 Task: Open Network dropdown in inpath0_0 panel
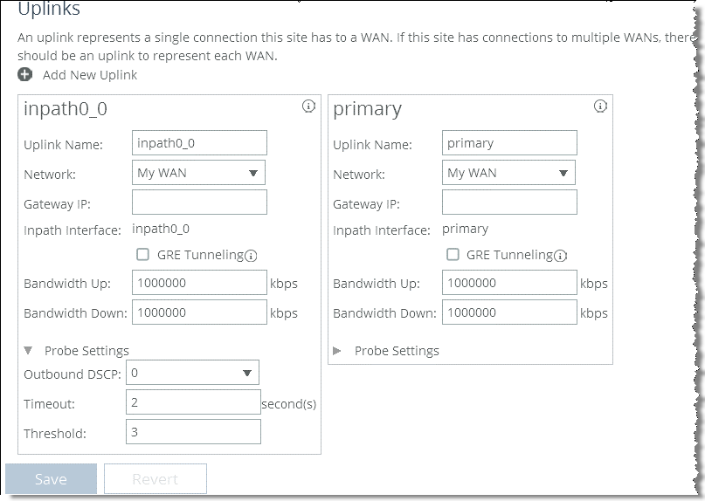pyautogui.click(x=198, y=173)
